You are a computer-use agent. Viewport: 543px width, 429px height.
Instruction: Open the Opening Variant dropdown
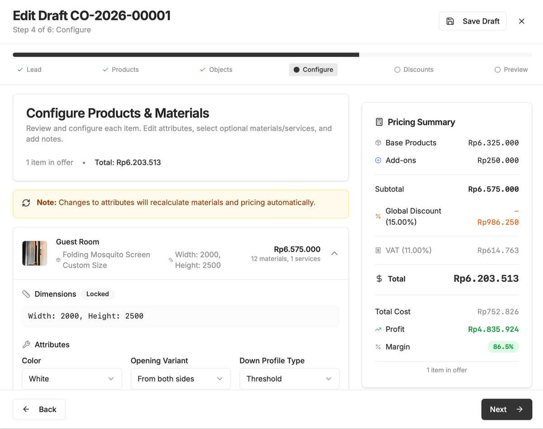point(180,378)
